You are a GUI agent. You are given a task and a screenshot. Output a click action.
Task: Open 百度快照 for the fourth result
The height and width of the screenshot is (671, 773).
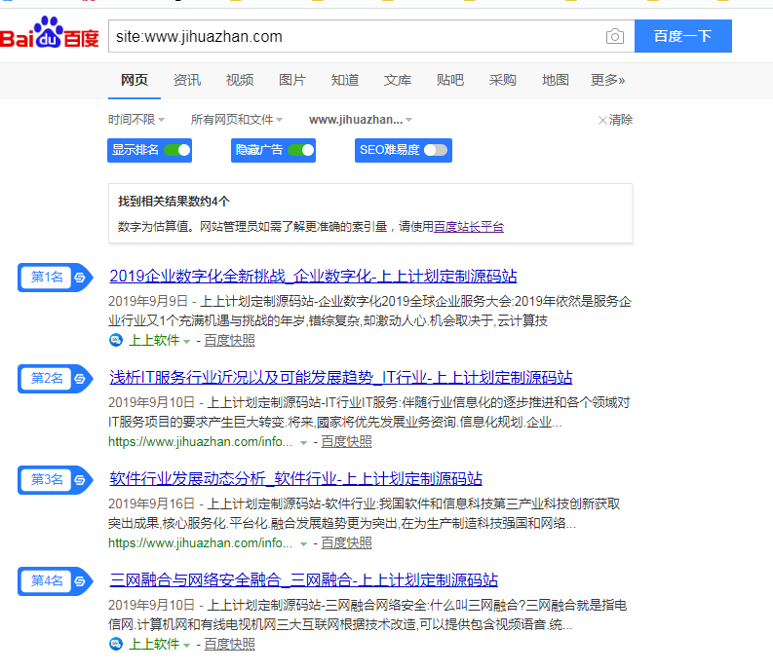click(x=229, y=645)
